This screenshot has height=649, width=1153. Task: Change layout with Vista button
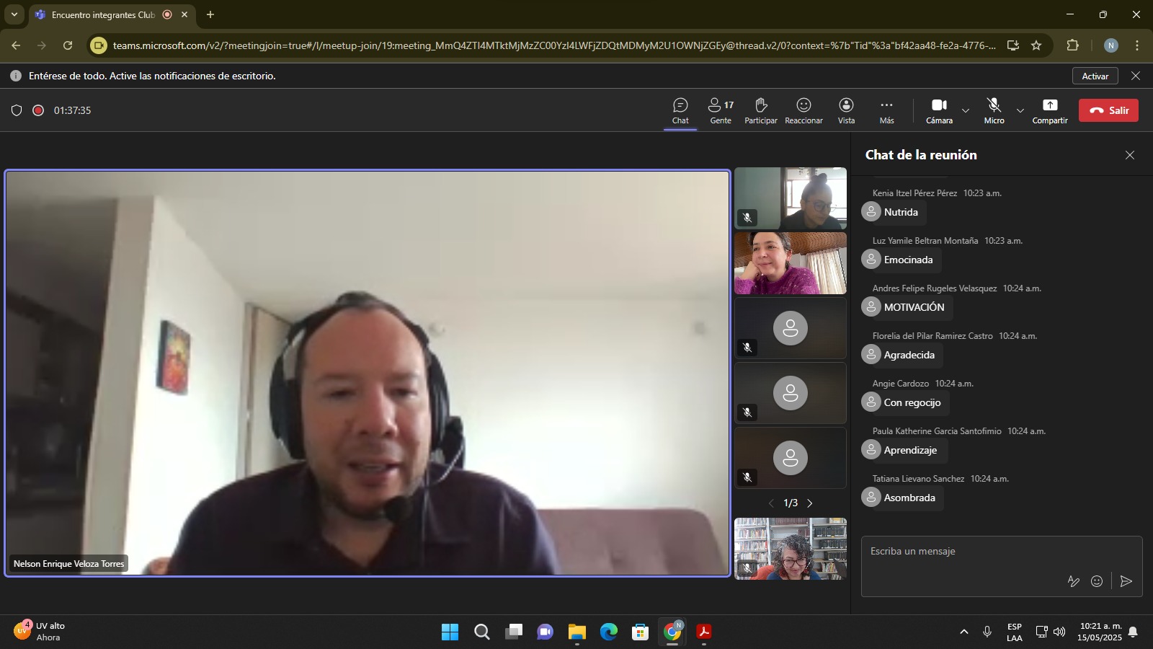(x=846, y=111)
